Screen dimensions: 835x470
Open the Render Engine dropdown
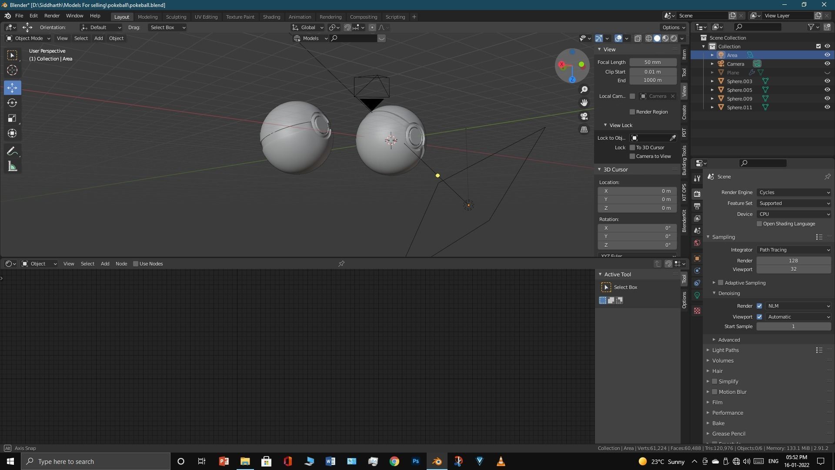pos(794,192)
